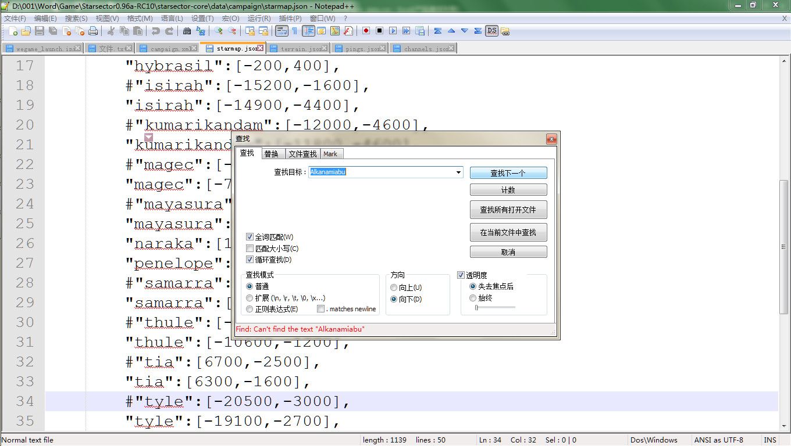
Task: Click the Zoom in toolbar icon
Action: [x=219, y=31]
